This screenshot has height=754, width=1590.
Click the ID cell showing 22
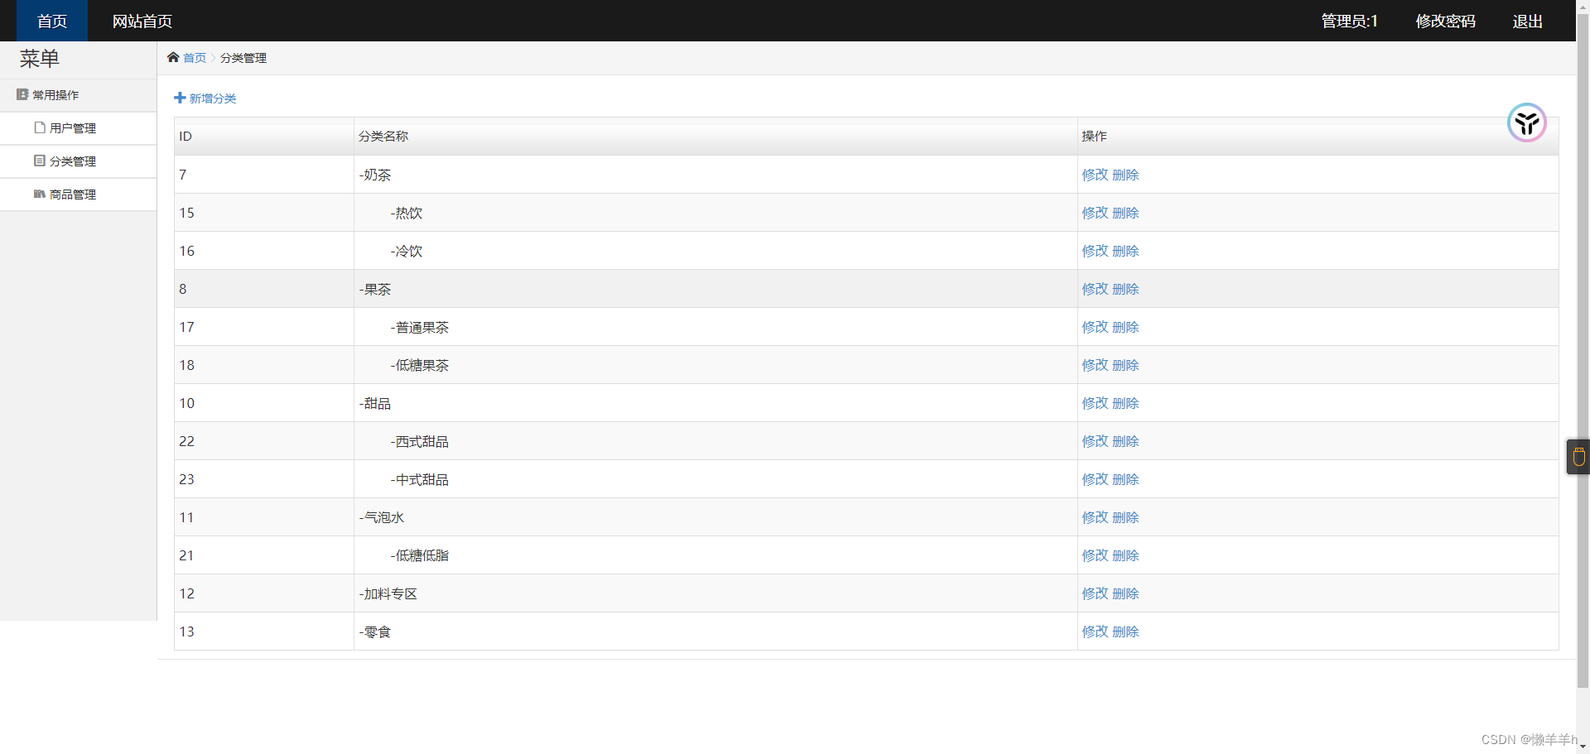[x=264, y=441]
